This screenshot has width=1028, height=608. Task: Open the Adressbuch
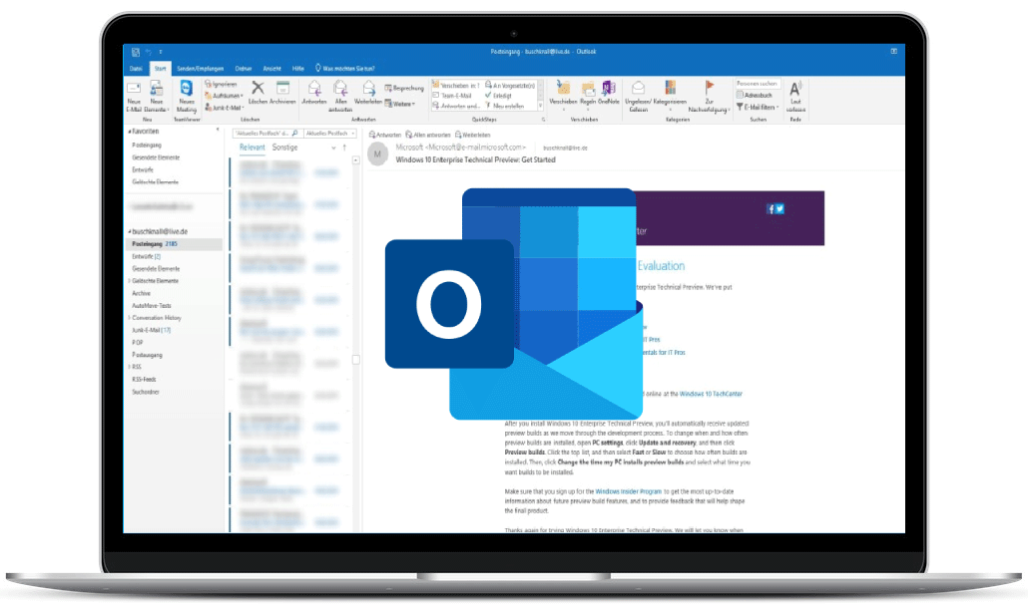[x=755, y=95]
